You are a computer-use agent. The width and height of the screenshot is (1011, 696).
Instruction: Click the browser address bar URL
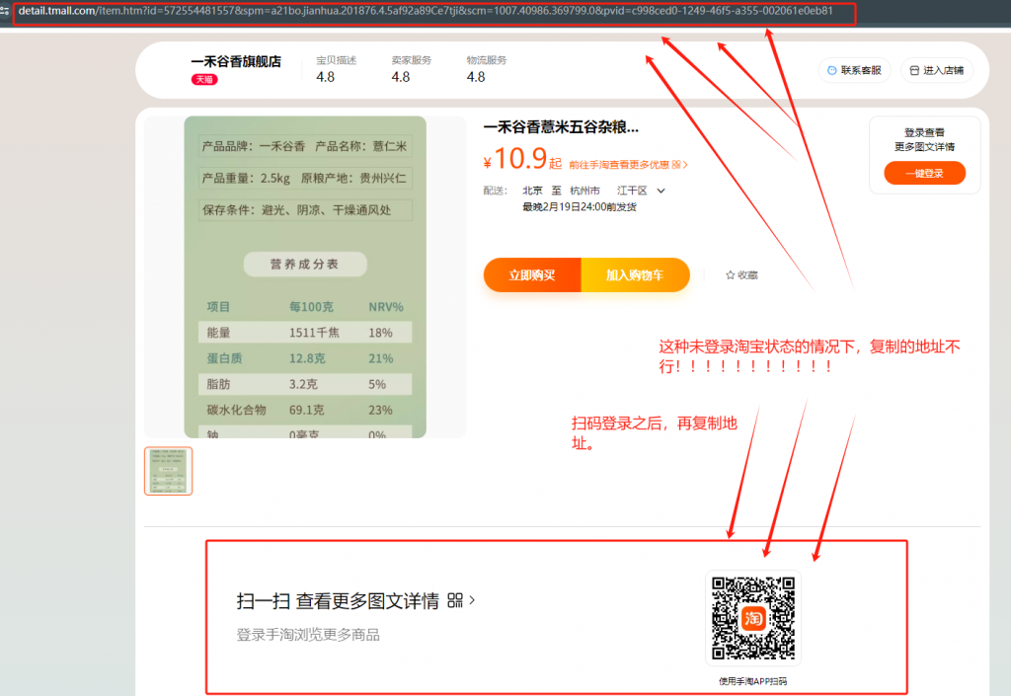coord(426,11)
